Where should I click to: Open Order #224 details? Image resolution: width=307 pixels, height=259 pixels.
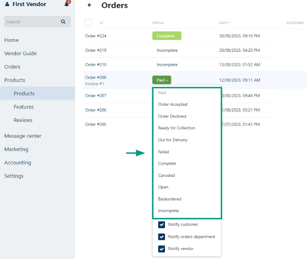pos(96,36)
